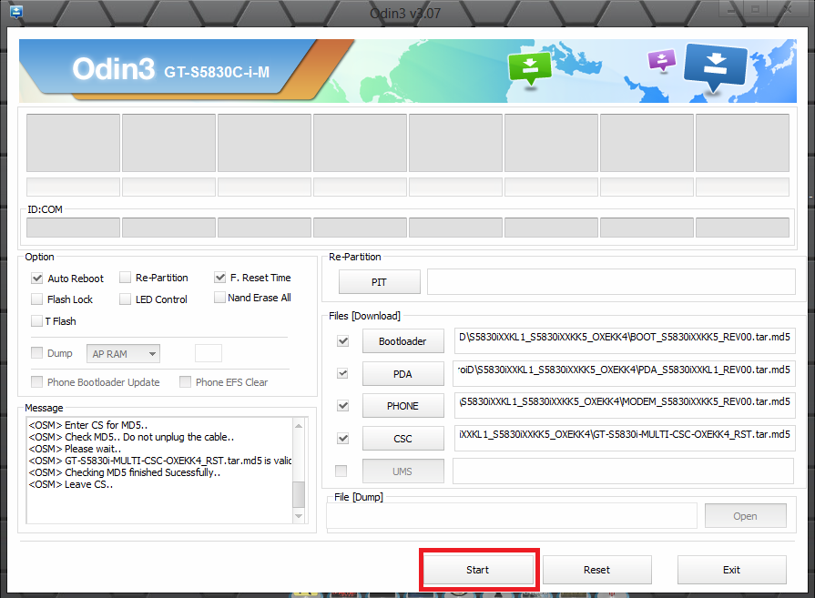
Task: Uncheck the PHONE file checkbox
Action: [343, 406]
